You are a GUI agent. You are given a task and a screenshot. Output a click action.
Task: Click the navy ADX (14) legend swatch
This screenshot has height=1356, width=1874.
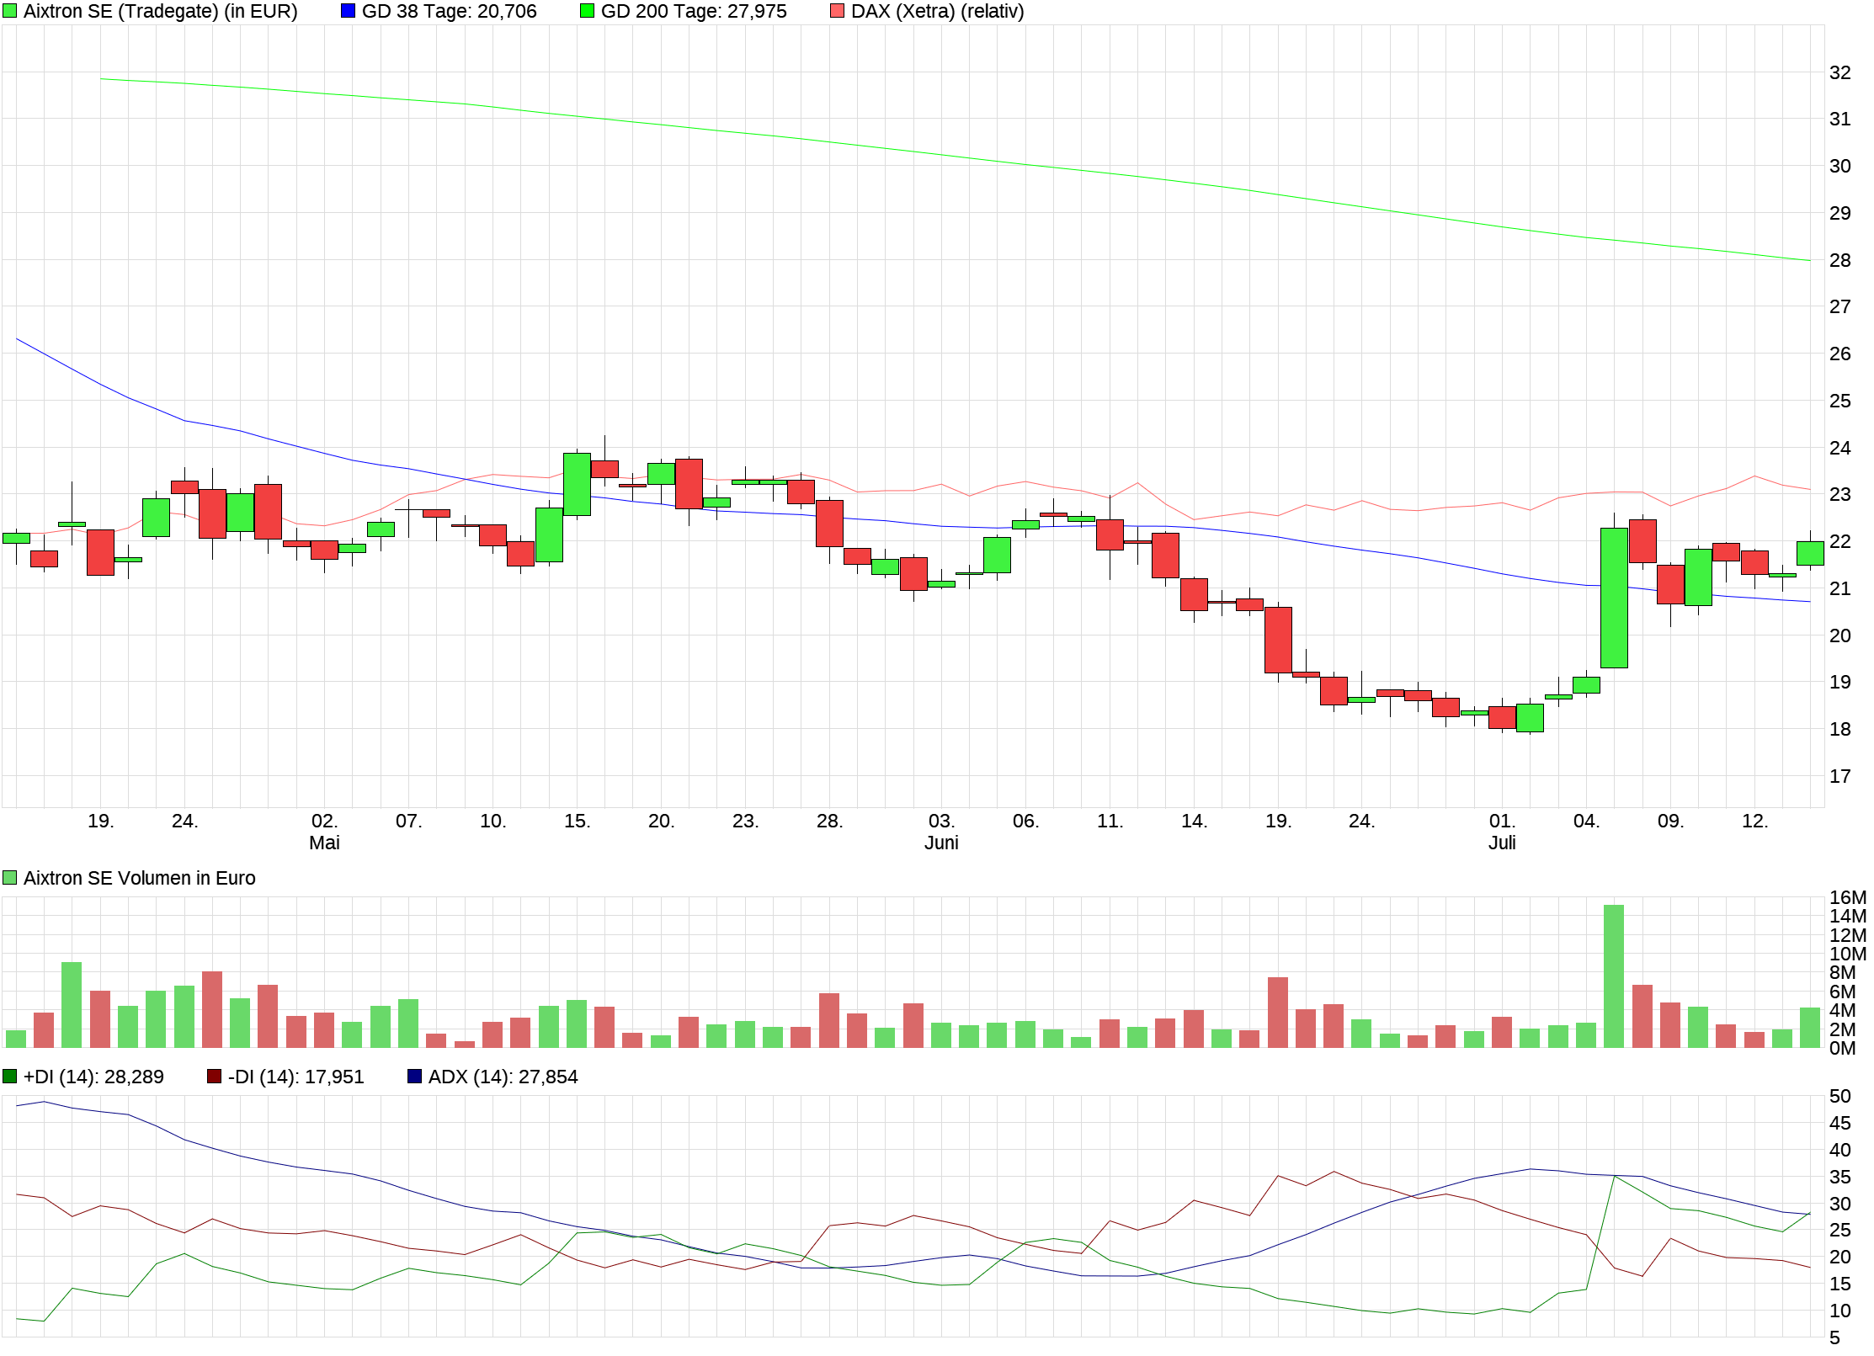(x=414, y=1077)
